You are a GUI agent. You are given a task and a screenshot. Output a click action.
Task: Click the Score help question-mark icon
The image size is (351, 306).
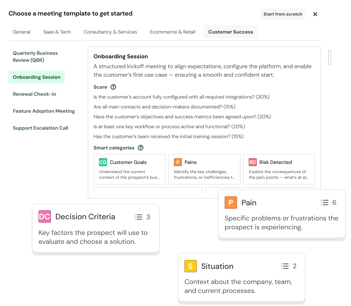(113, 87)
